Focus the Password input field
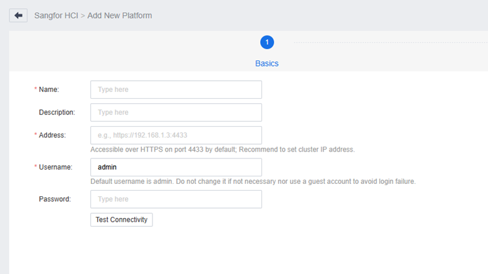This screenshot has height=274, width=488. click(176, 199)
